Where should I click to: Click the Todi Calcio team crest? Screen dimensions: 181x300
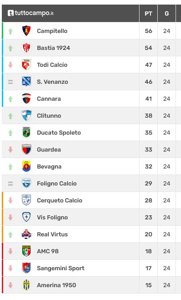coord(26,65)
